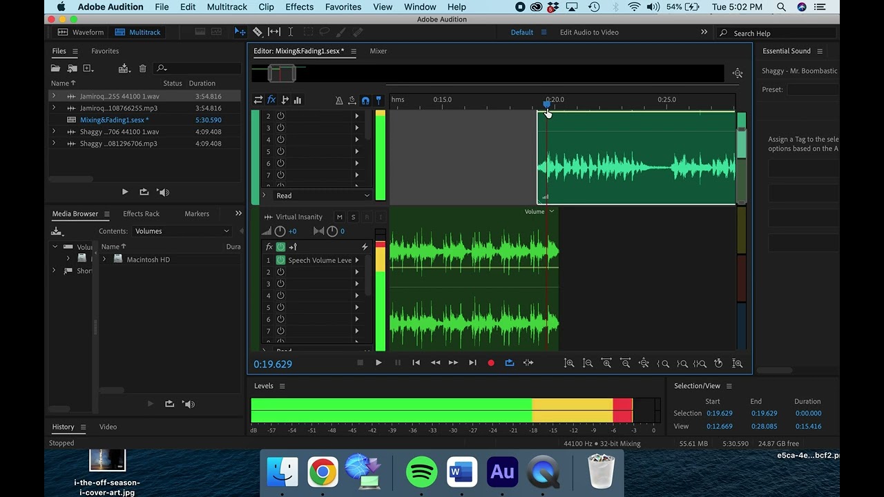Toggle Loop Playback button
The height and width of the screenshot is (497, 884).
click(x=510, y=363)
